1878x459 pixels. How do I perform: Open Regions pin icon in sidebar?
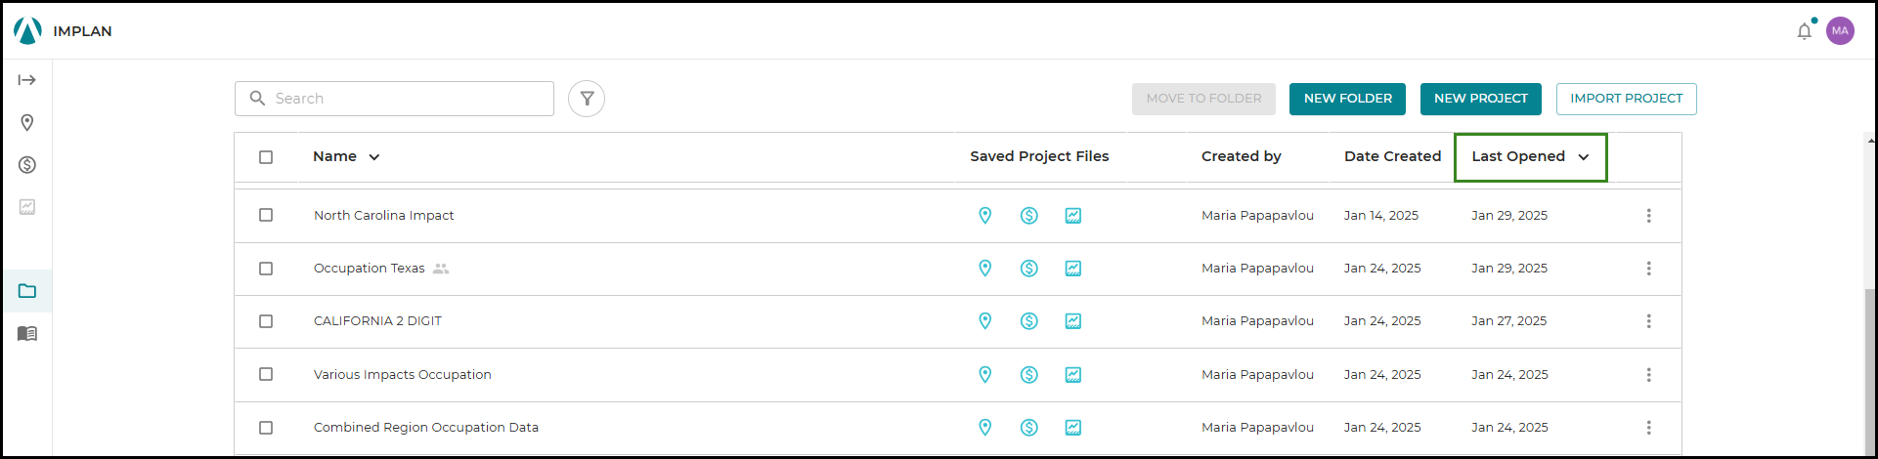pyautogui.click(x=27, y=122)
